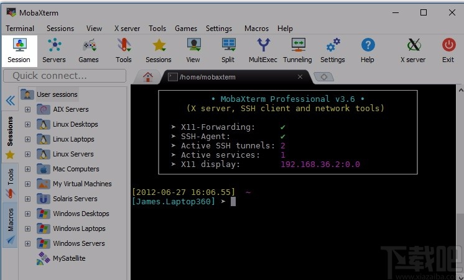464x280 pixels.
Task: Click the Session toolbar icon
Action: point(19,51)
